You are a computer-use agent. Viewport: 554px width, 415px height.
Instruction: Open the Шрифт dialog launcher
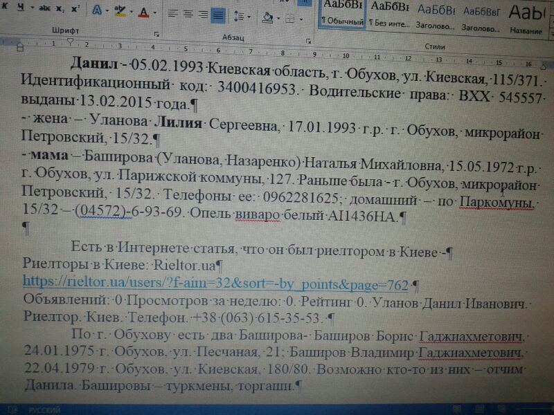157,33
